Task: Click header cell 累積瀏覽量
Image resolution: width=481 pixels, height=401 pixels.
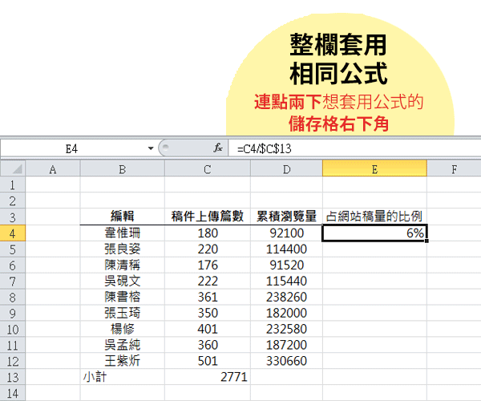Action: [x=286, y=217]
